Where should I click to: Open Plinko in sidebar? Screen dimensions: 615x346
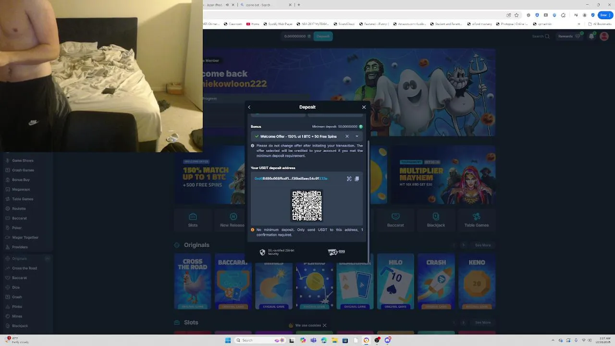click(17, 307)
